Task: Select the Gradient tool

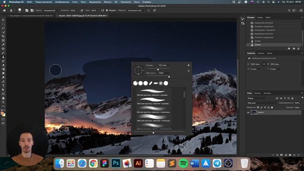Action: (3, 69)
